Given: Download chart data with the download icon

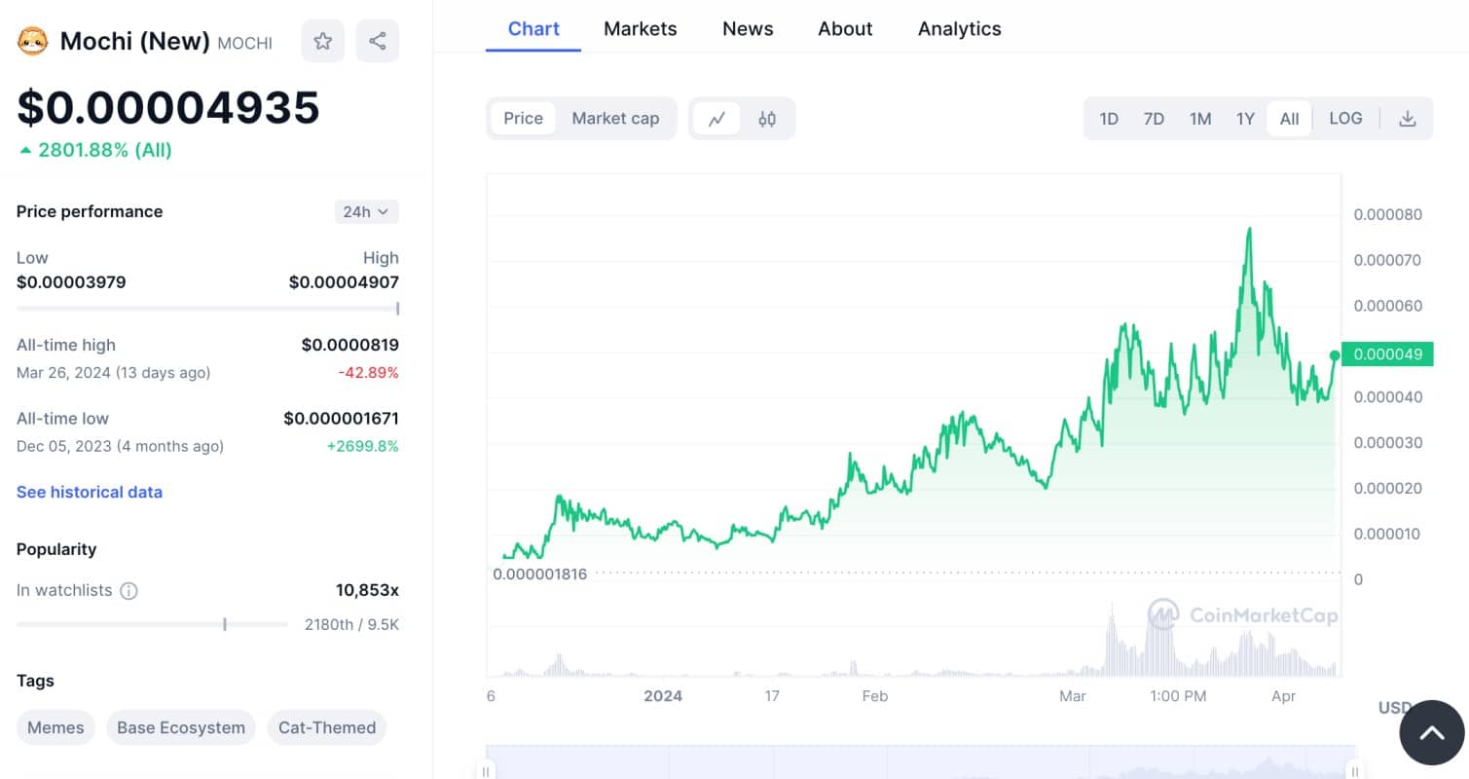Looking at the screenshot, I should point(1407,119).
